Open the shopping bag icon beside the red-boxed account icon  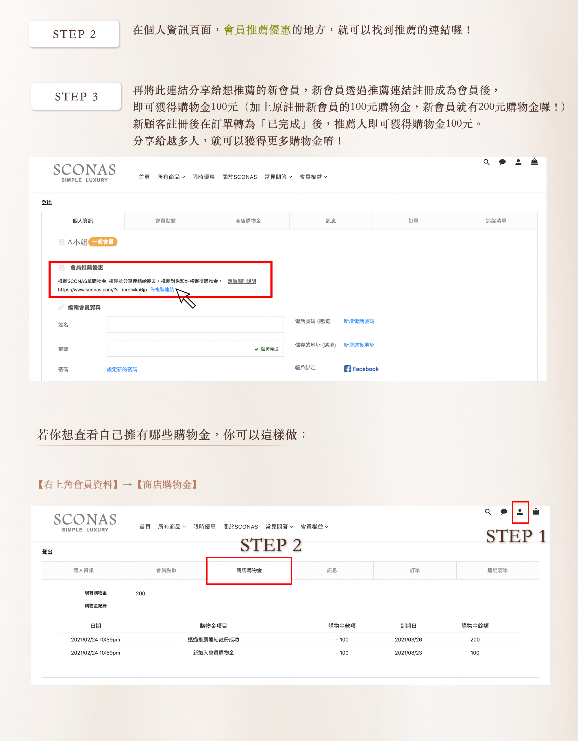point(536,512)
